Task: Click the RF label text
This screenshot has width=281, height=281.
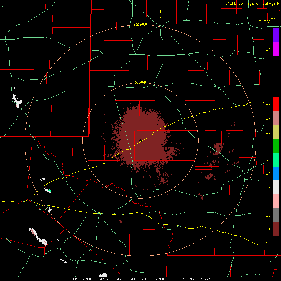Action: tap(268, 35)
